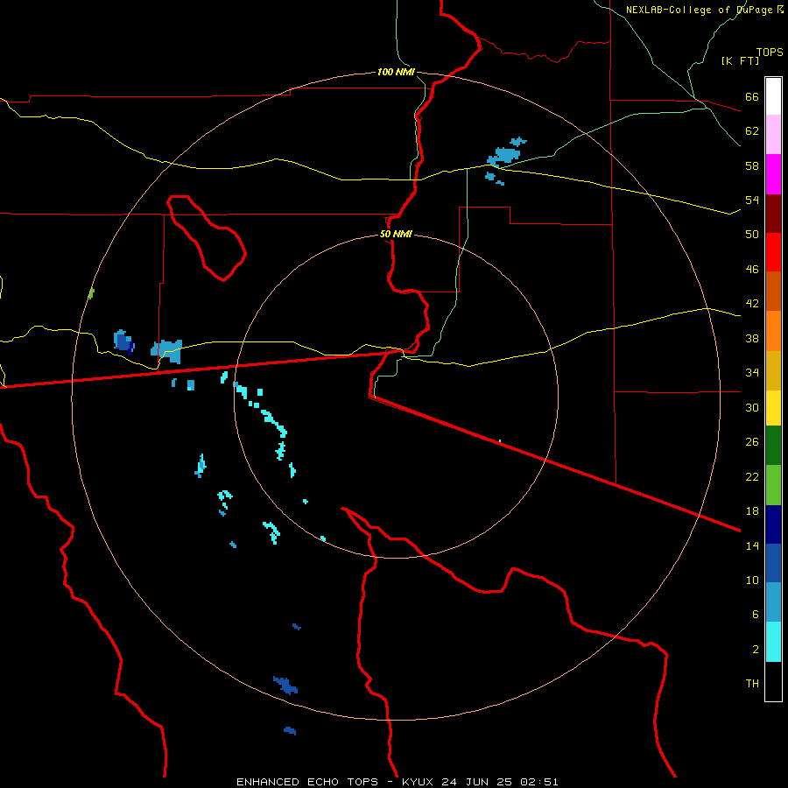Click the legend value "10"
Screen dimensions: 788x788
point(752,580)
